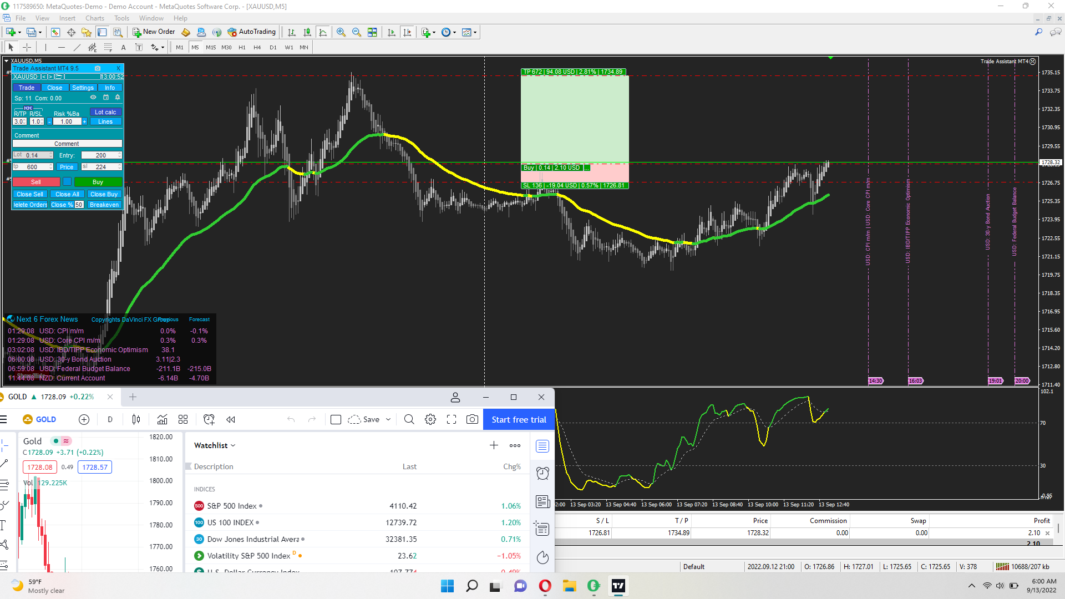Toggle the AutoTrading button
Image resolution: width=1065 pixels, height=599 pixels.
(x=251, y=32)
